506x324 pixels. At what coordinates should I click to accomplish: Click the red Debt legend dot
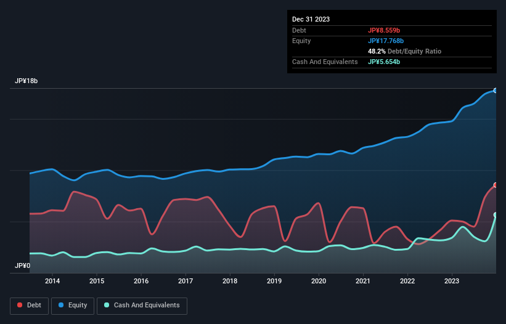click(x=20, y=305)
